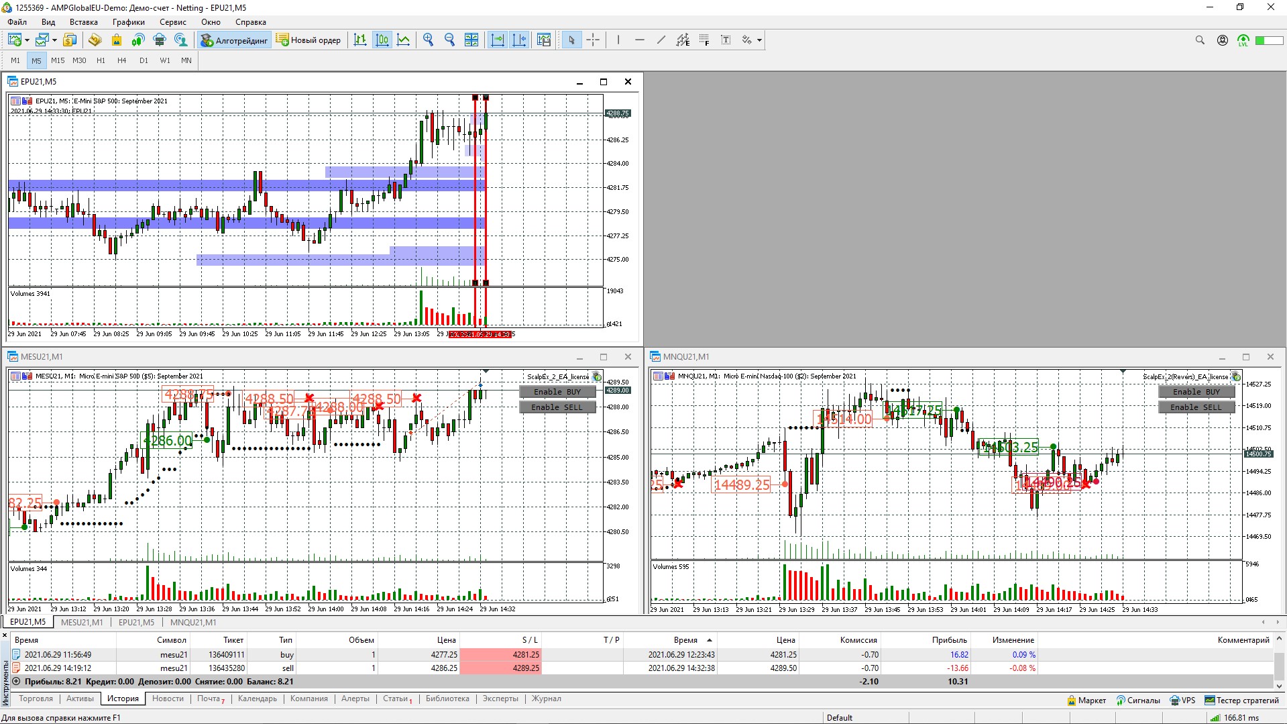Select the vertical line drawing tool
The image size is (1287, 724).
click(618, 40)
